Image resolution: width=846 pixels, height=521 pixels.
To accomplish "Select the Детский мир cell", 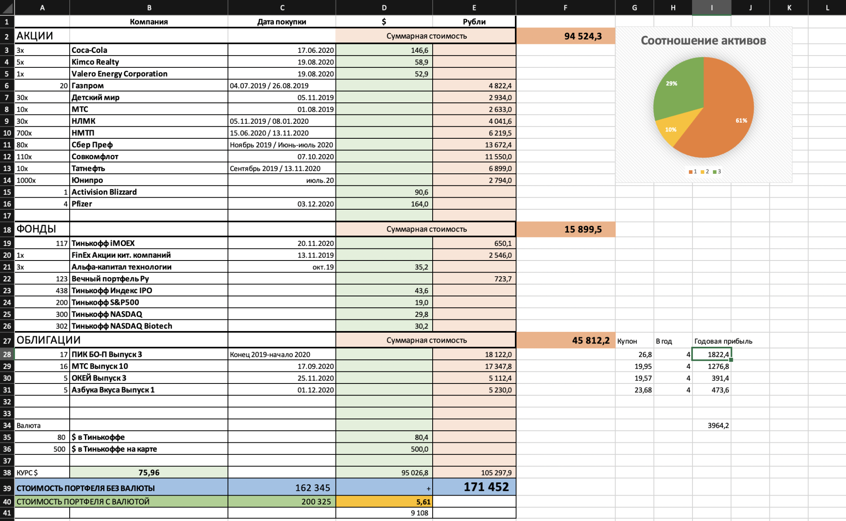I will [x=149, y=97].
